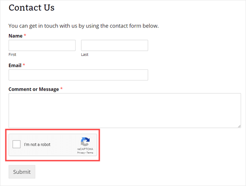
Task: Open the reCAPTCHA Terms link
Action: coord(90,153)
